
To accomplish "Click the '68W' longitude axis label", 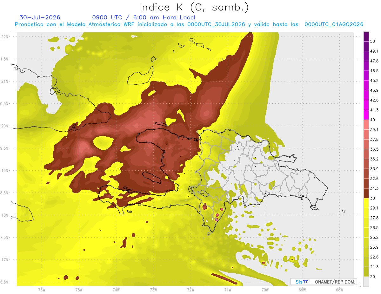I will [339, 290].
